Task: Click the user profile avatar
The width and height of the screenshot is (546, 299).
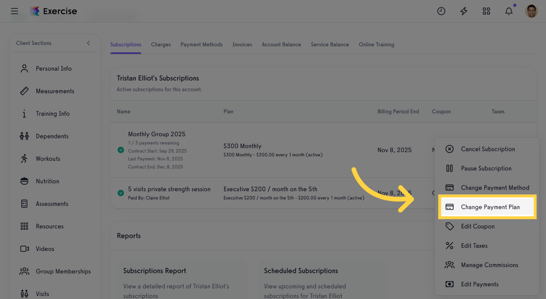Action: 531,11
